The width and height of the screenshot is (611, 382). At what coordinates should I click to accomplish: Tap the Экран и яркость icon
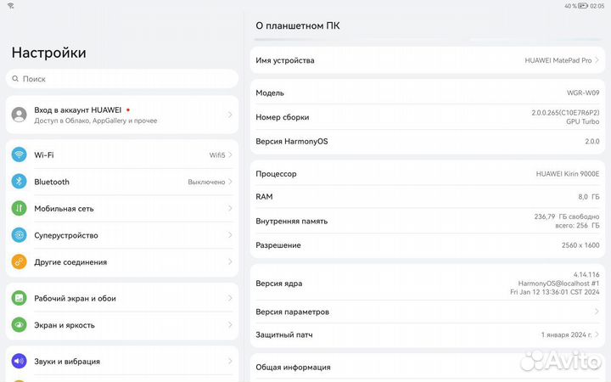(x=20, y=325)
